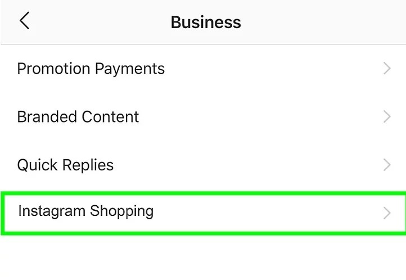Image resolution: width=406 pixels, height=280 pixels.
Task: Expand Branded Content using its right arrow
Action: click(x=386, y=117)
